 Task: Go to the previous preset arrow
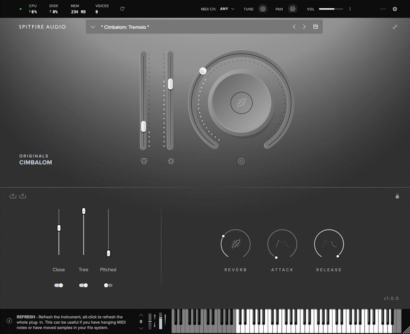pos(294,27)
